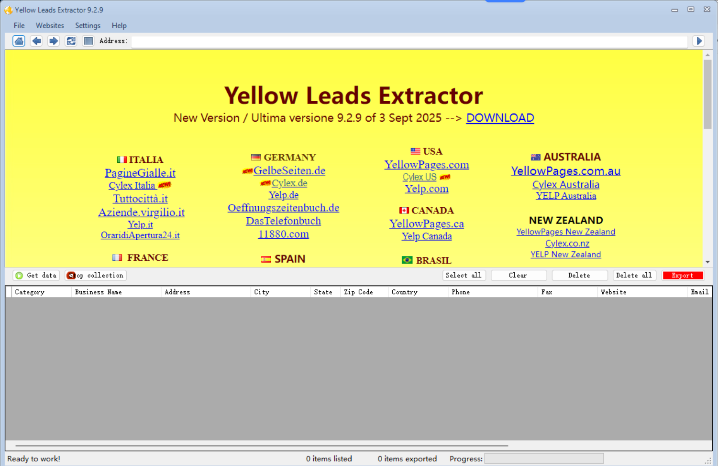Open the GelbeSeiten.de link
This screenshot has height=466, width=718.
pyautogui.click(x=289, y=170)
